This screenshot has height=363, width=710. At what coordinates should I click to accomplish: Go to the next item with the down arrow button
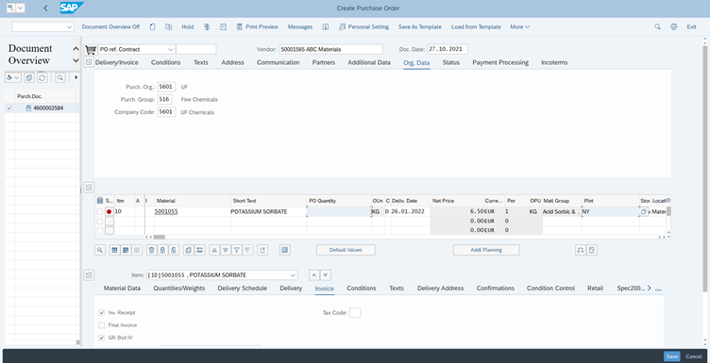[x=326, y=275]
